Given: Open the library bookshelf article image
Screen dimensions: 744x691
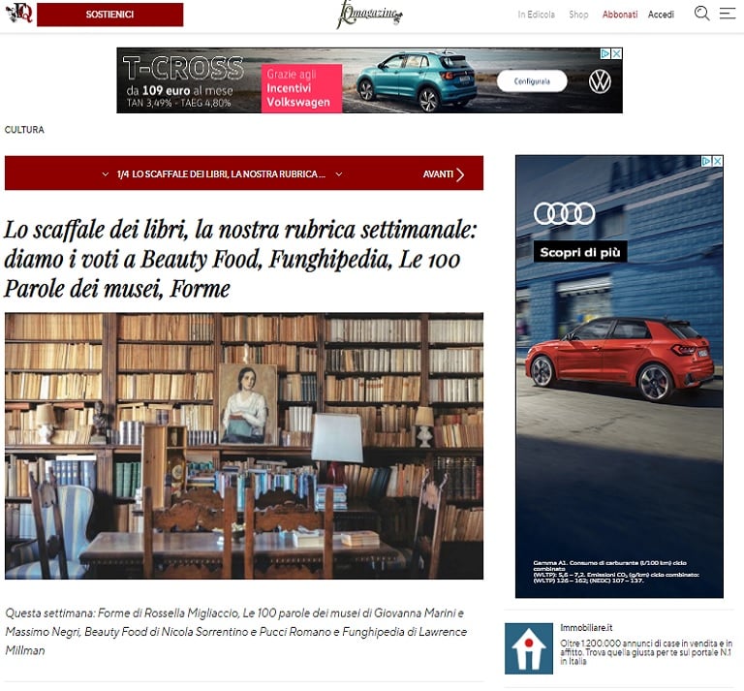Looking at the screenshot, I should [244, 446].
